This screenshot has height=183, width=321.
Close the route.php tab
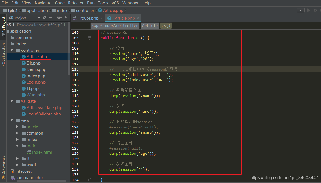(102, 18)
